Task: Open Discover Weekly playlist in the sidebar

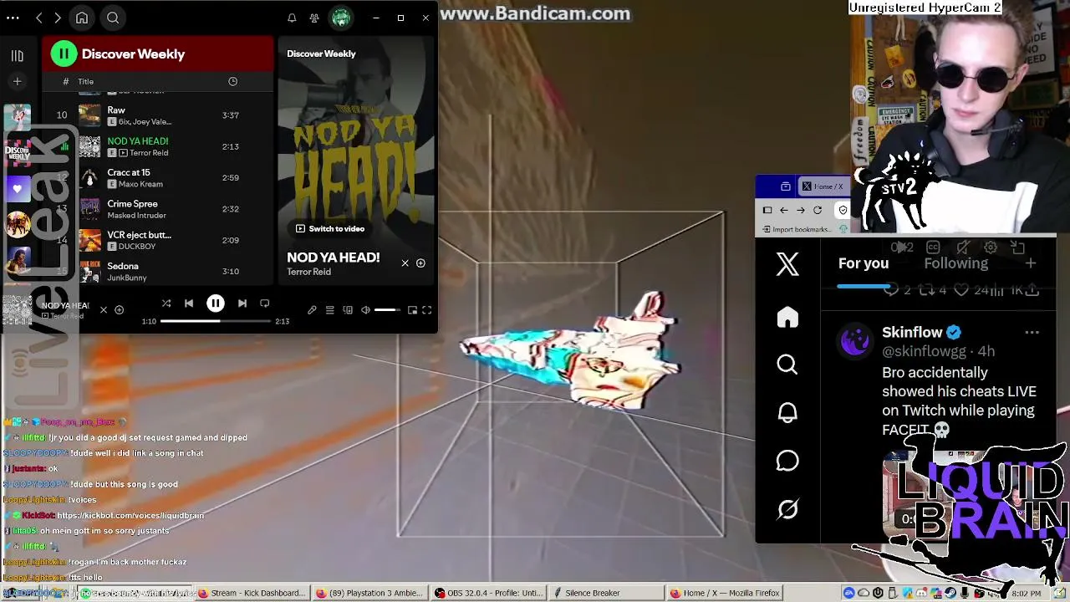Action: 18,153
